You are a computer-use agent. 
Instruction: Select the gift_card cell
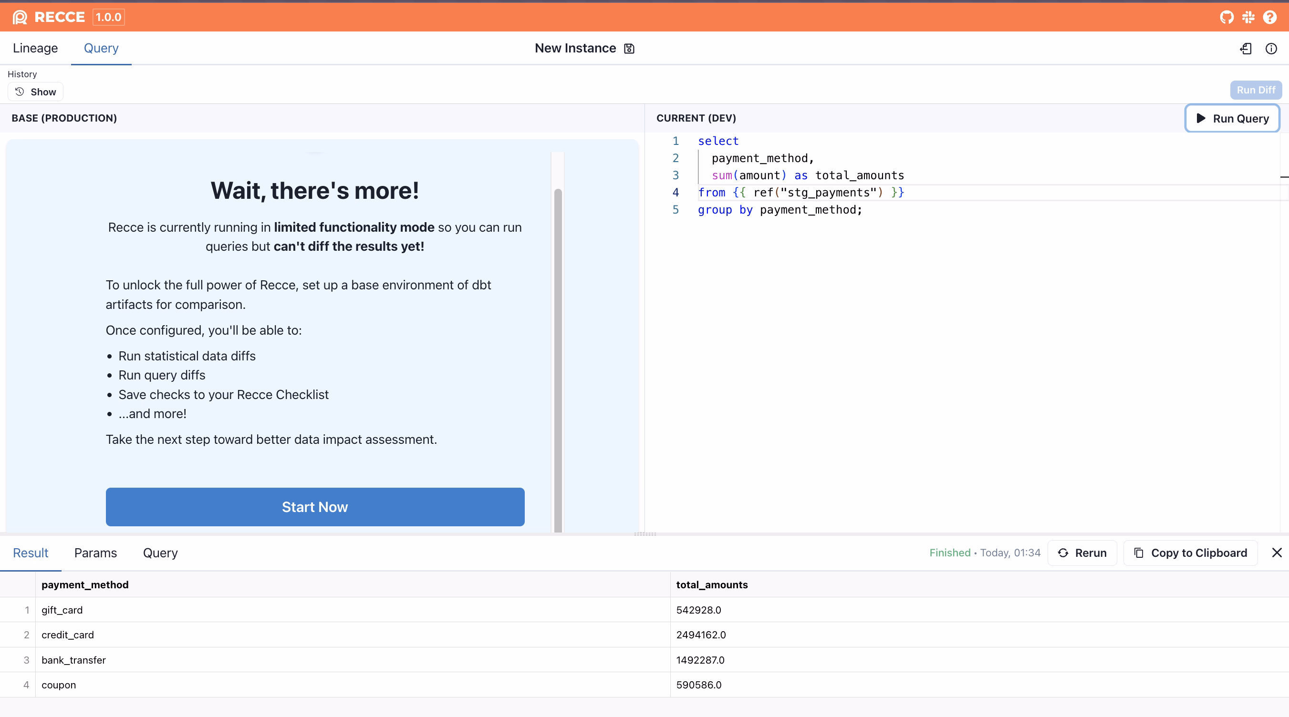[x=352, y=610]
